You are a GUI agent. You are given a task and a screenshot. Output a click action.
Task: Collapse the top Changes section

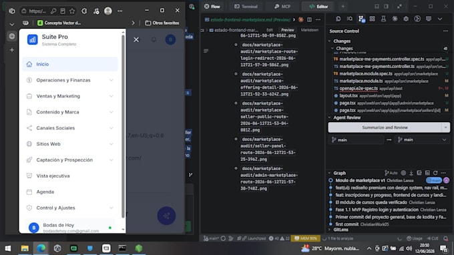[x=330, y=41]
